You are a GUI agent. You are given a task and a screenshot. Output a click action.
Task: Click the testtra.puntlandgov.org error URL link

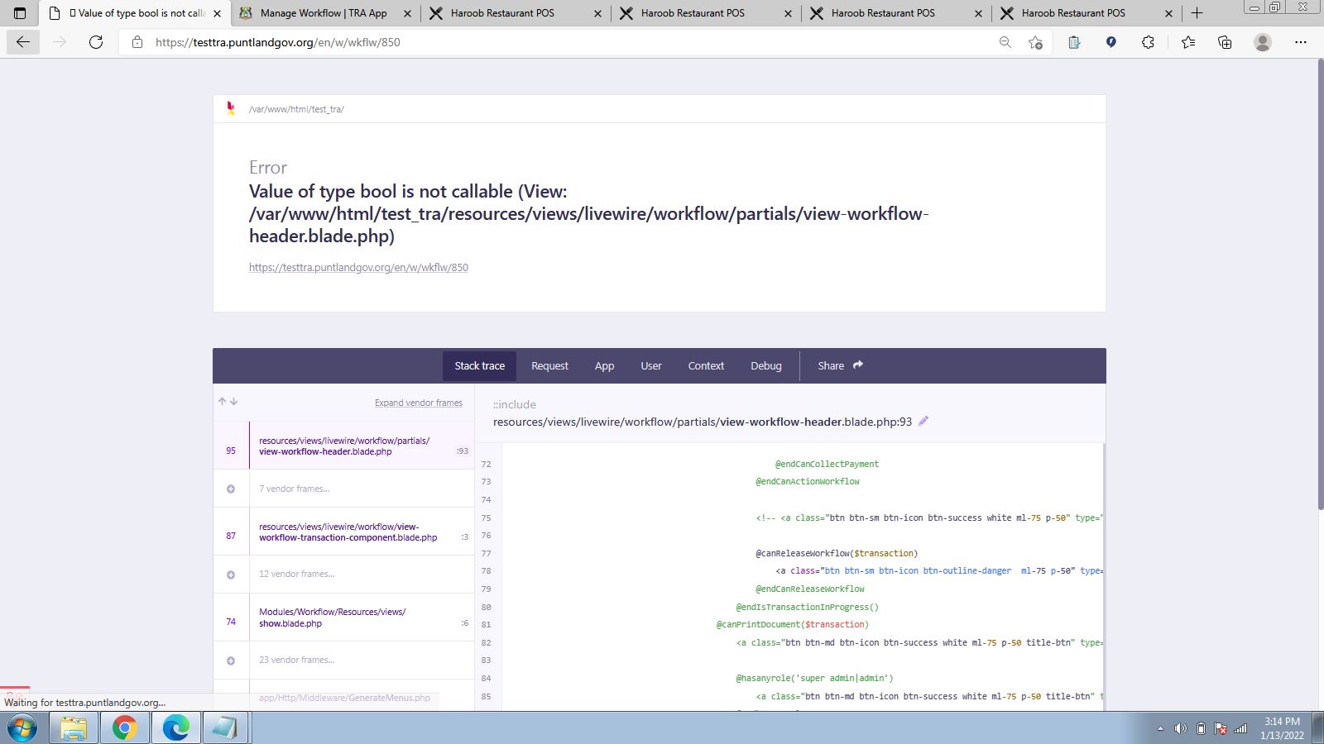358,267
